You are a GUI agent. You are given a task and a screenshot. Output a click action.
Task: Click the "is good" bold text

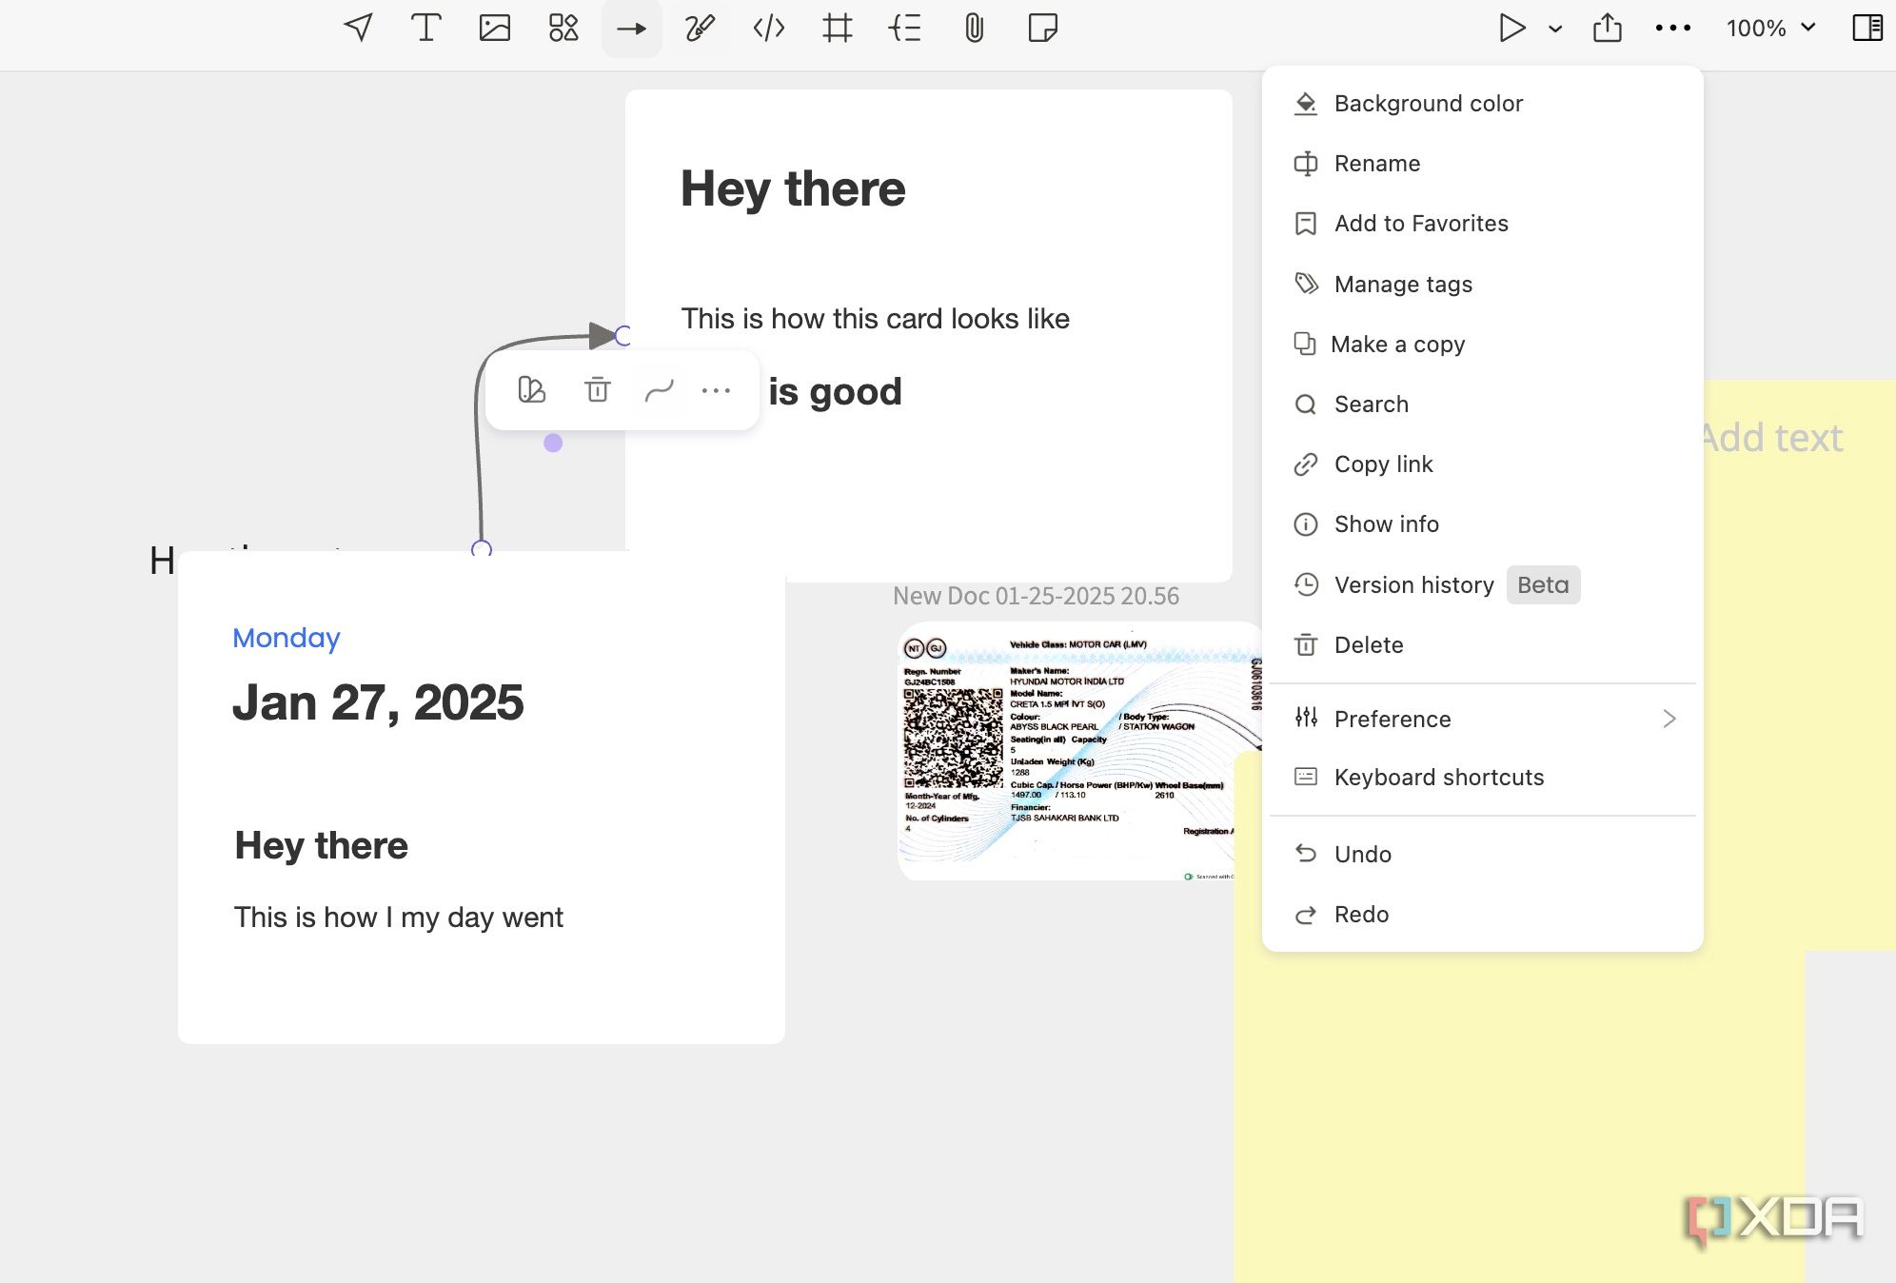click(835, 392)
